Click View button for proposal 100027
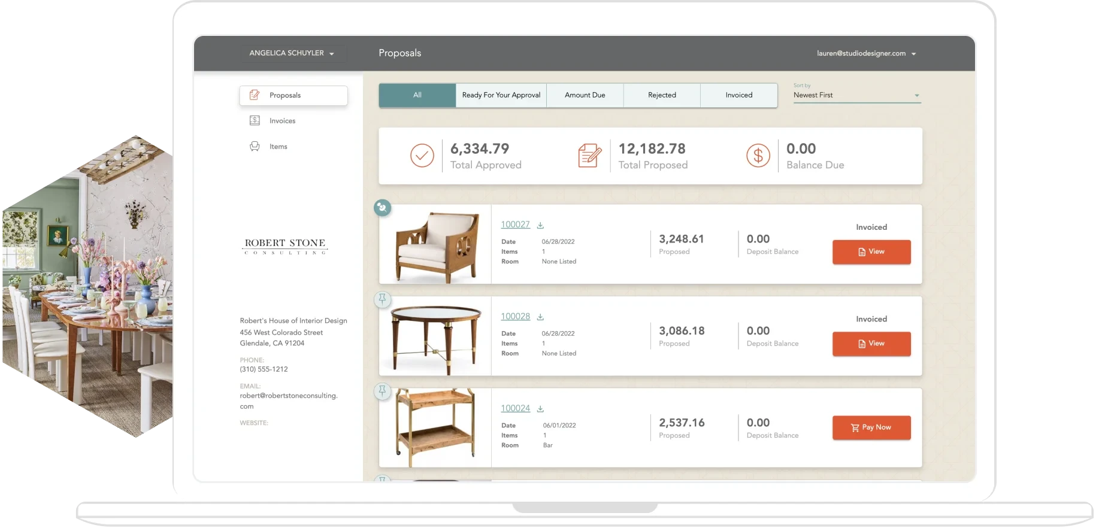 pyautogui.click(x=871, y=252)
